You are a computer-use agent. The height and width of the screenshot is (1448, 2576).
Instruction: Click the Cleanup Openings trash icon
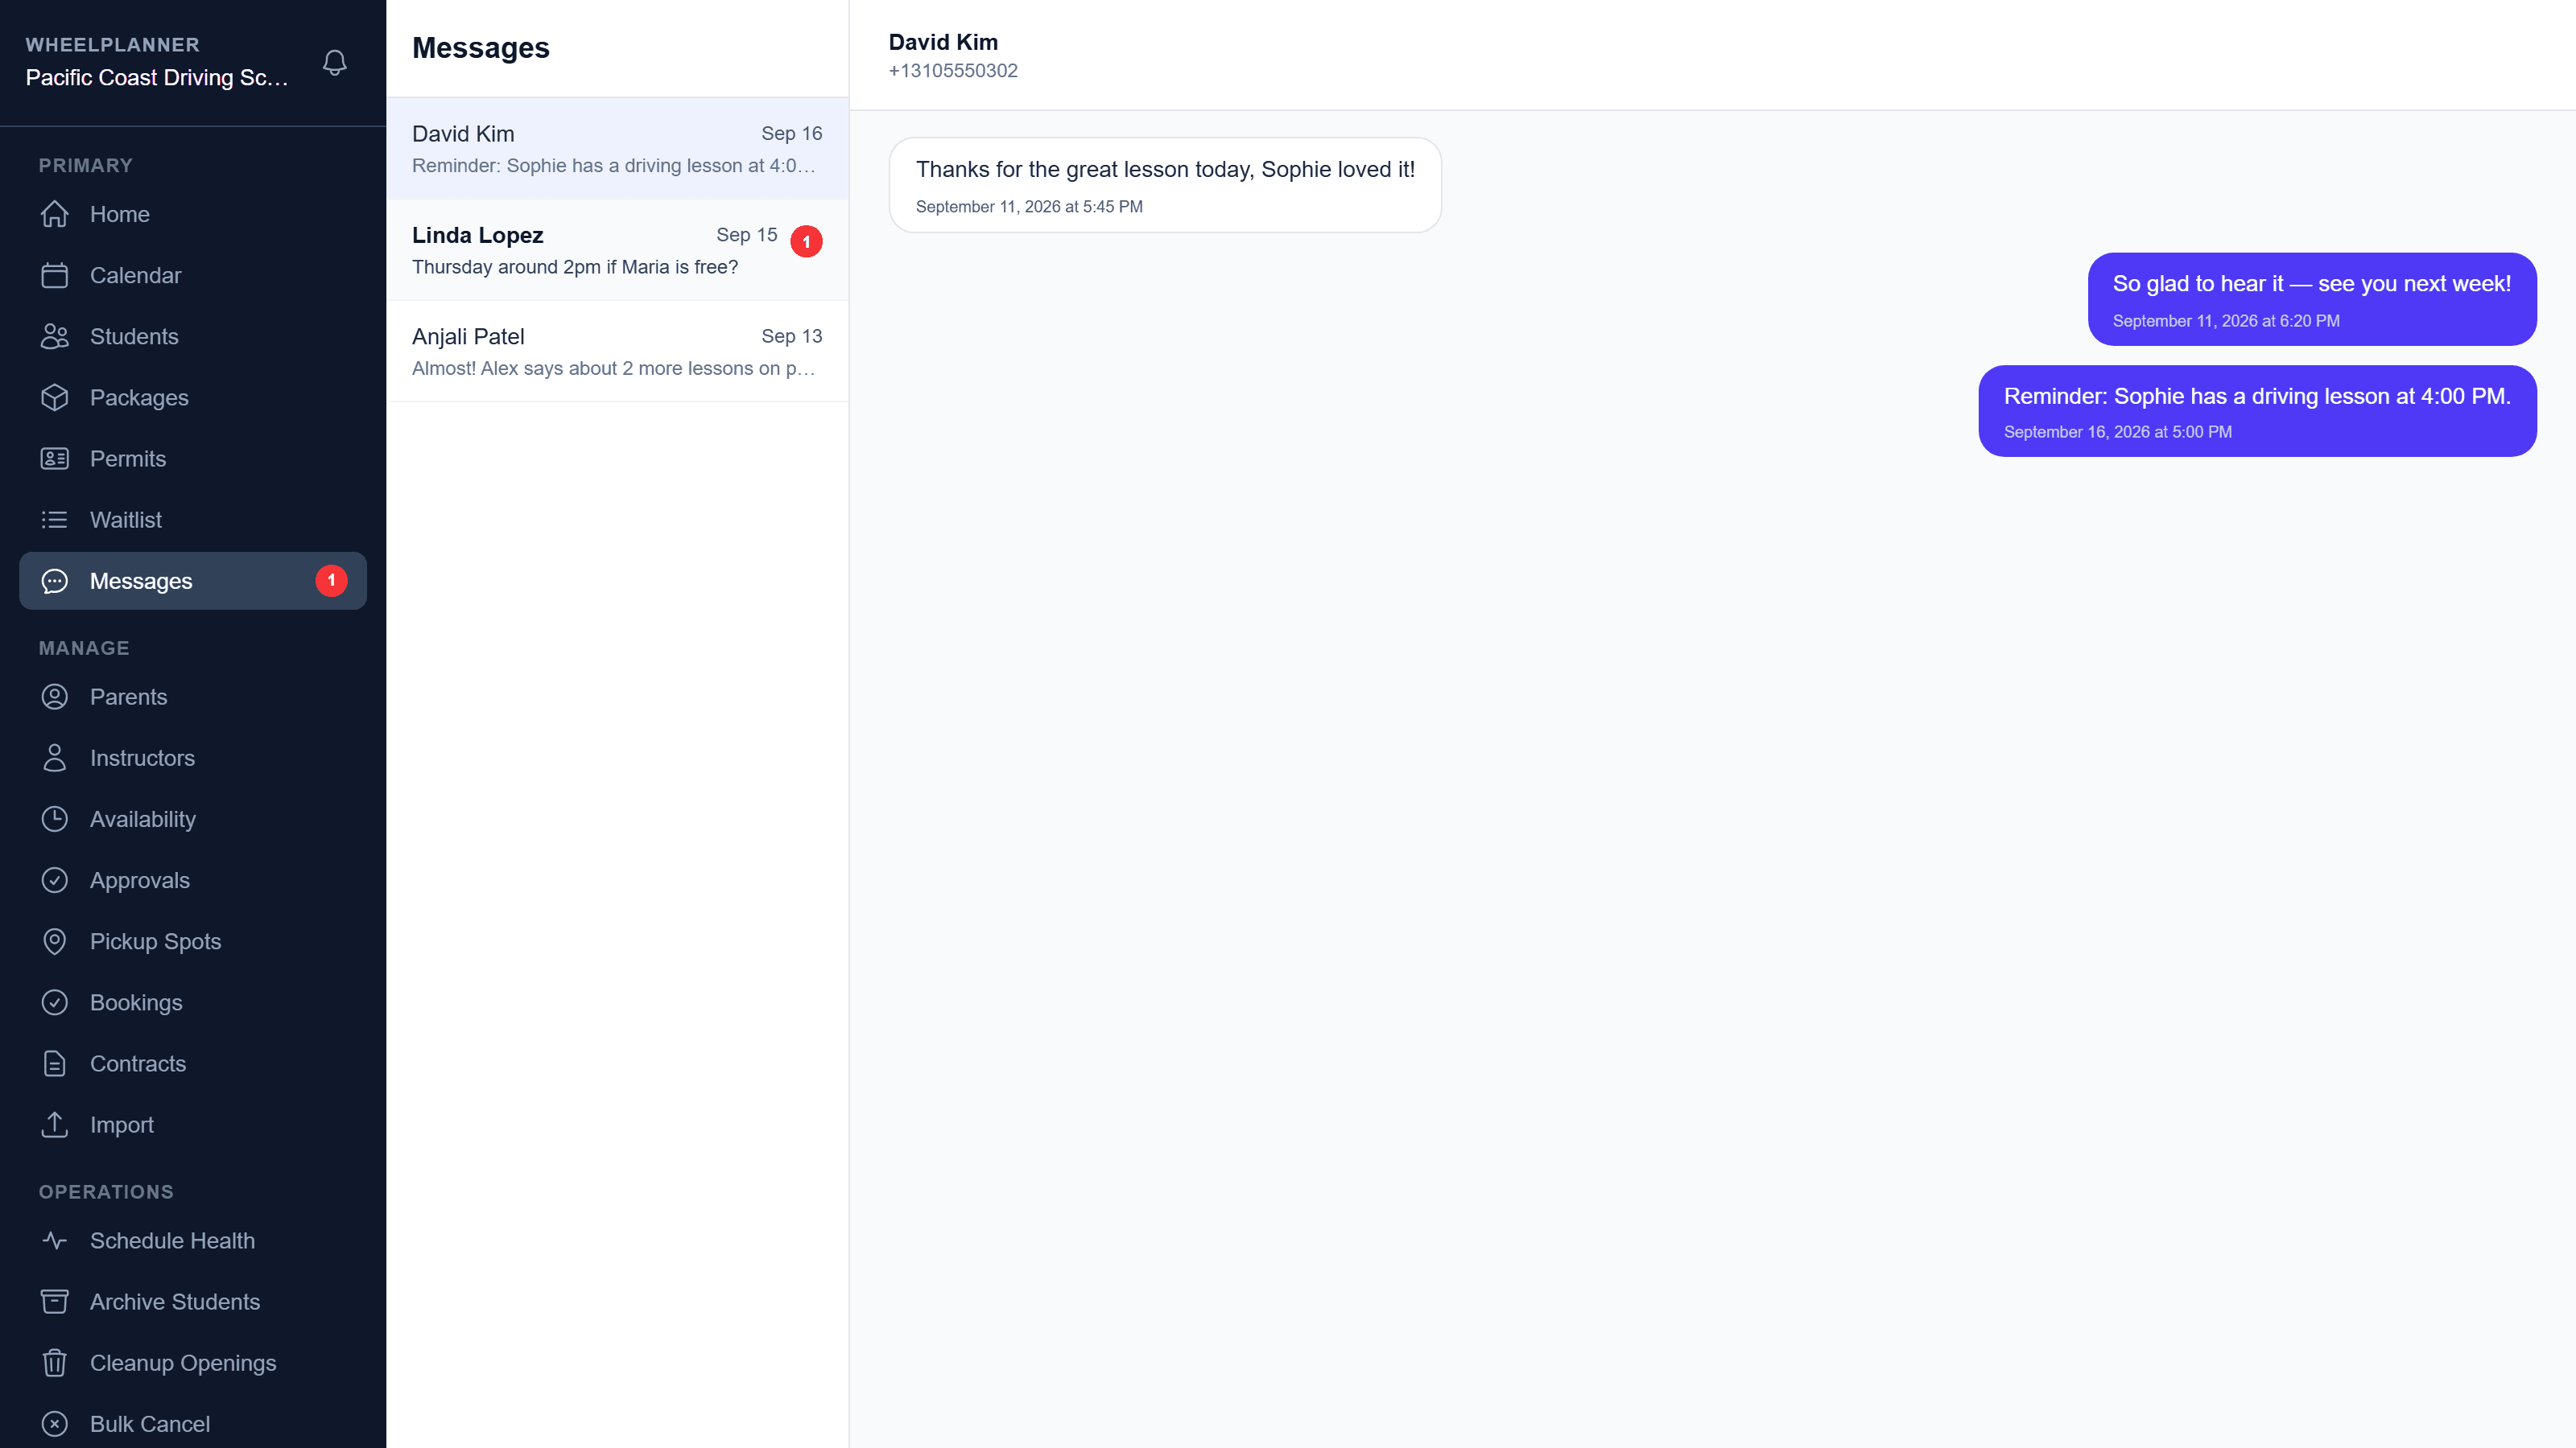(x=54, y=1363)
